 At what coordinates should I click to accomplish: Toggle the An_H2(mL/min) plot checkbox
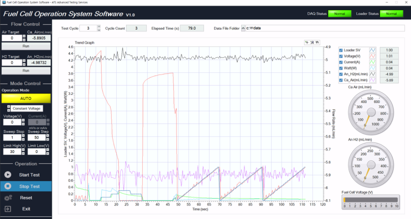point(341,74)
